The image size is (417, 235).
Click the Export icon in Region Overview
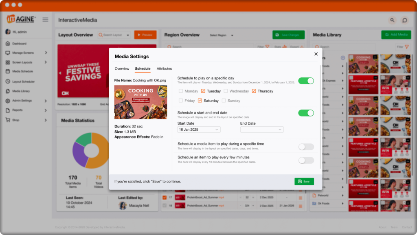tap(302, 46)
